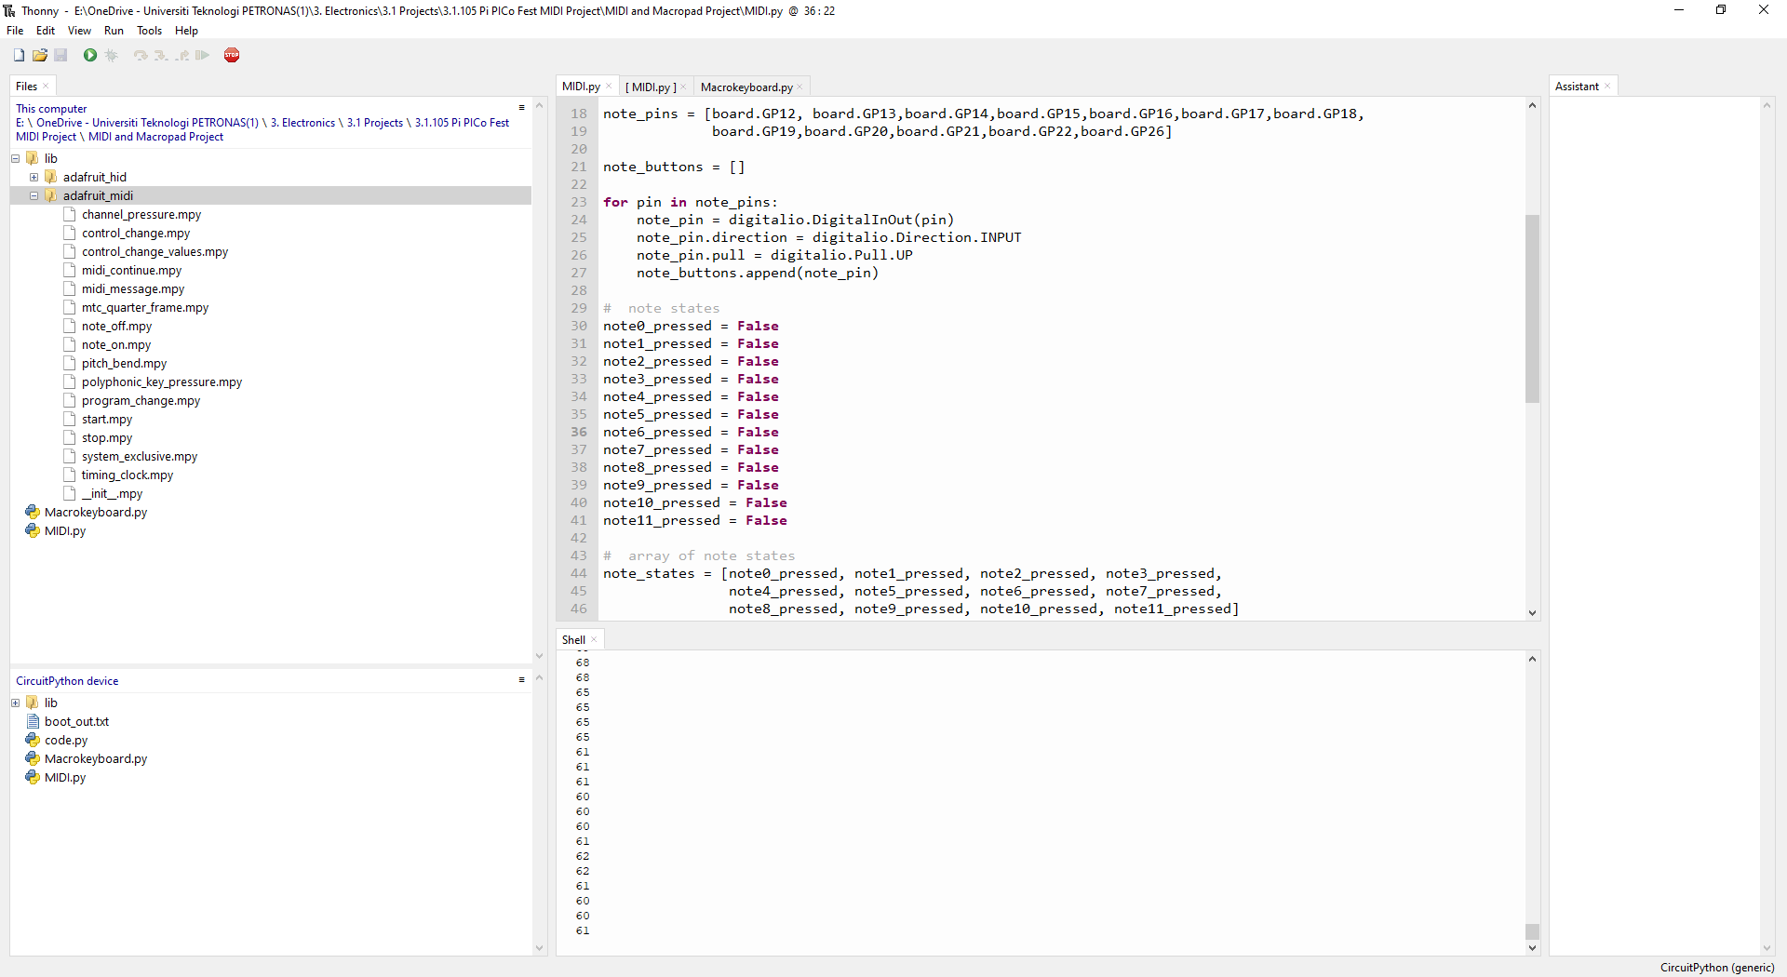The height and width of the screenshot is (977, 1787).
Task: Select pitch_bend.mpy file
Action: point(124,364)
